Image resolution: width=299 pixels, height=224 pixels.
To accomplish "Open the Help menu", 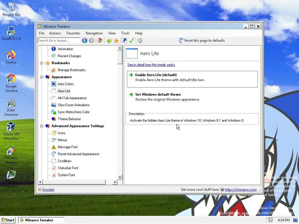I will coord(139,33).
